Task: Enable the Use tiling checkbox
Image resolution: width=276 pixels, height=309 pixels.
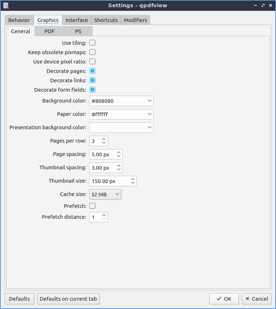Action: tap(92, 43)
